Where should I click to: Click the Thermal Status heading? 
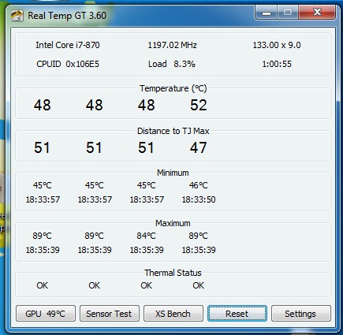(173, 273)
